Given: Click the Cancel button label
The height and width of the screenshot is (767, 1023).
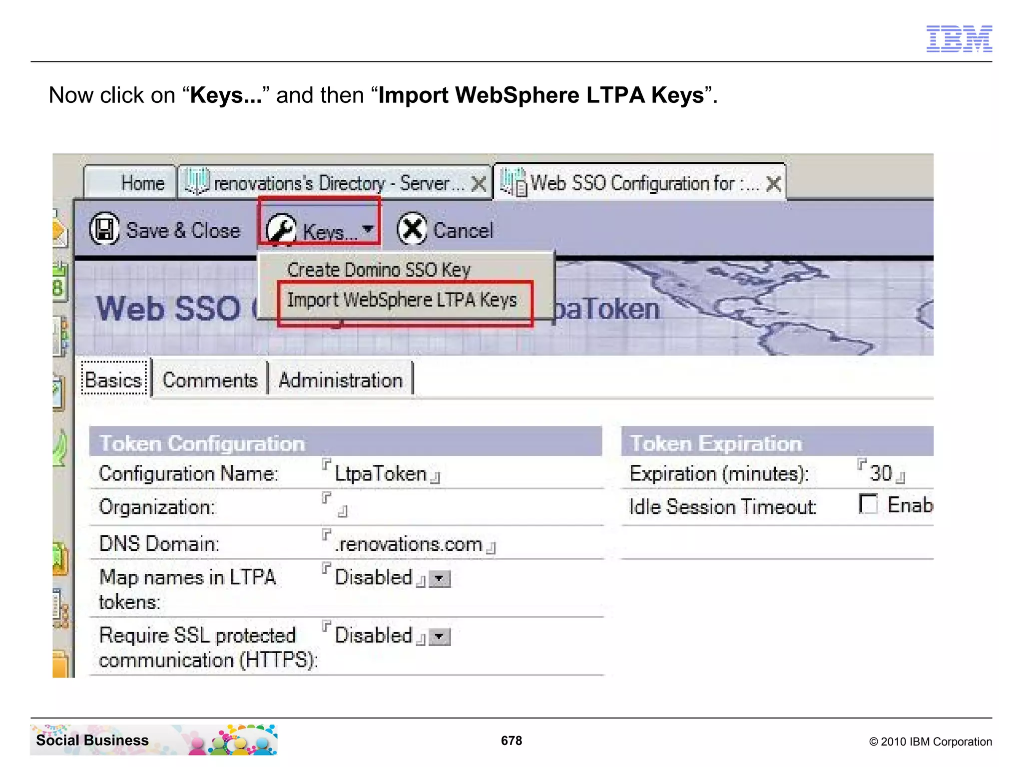Looking at the screenshot, I should [x=463, y=230].
